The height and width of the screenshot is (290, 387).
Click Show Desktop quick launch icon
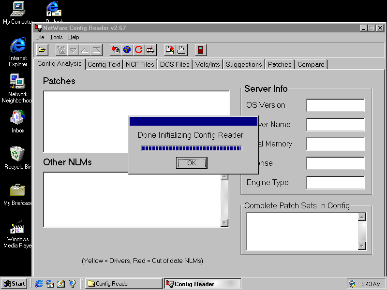(x=61, y=284)
